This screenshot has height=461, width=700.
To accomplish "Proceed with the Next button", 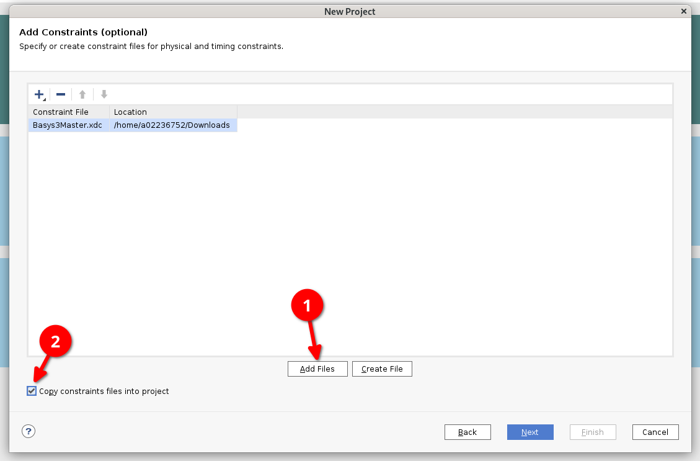I will click(x=530, y=432).
